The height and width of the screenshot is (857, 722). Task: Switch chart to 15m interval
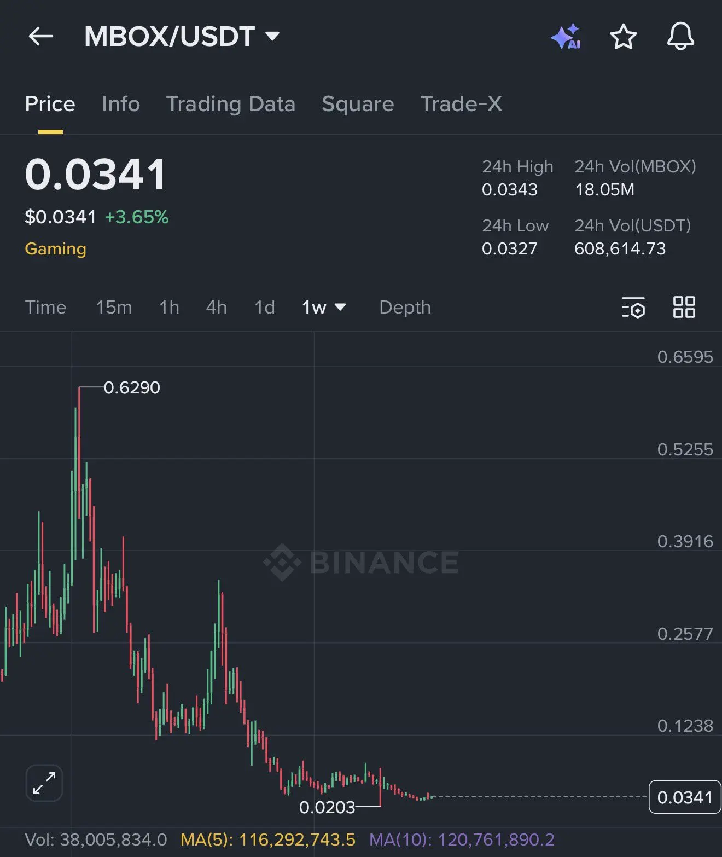click(x=114, y=308)
